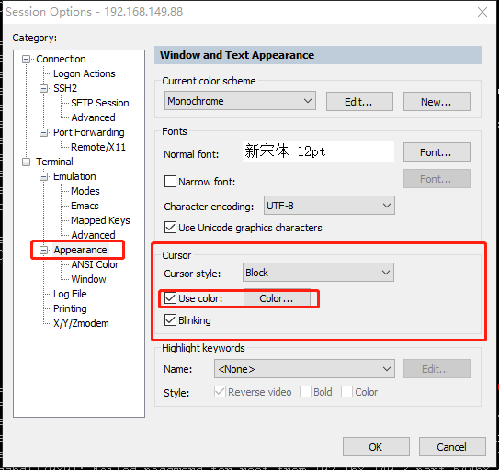Click the Normal font preview field
Viewport: 499px width, 470px height.
coord(318,152)
